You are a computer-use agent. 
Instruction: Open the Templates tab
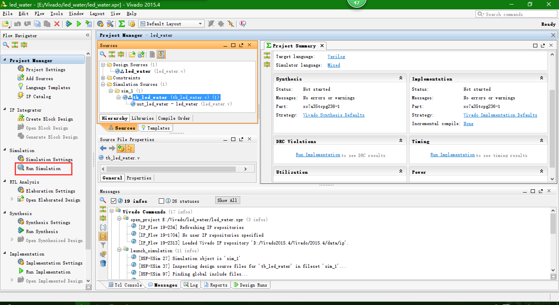(x=155, y=128)
